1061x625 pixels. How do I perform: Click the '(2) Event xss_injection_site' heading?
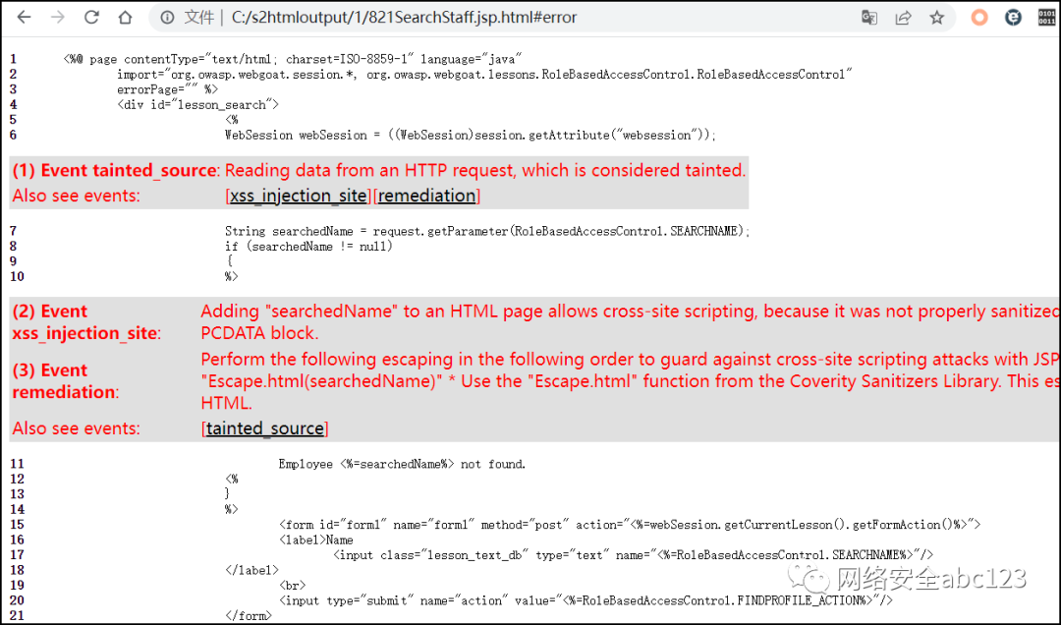click(86, 322)
